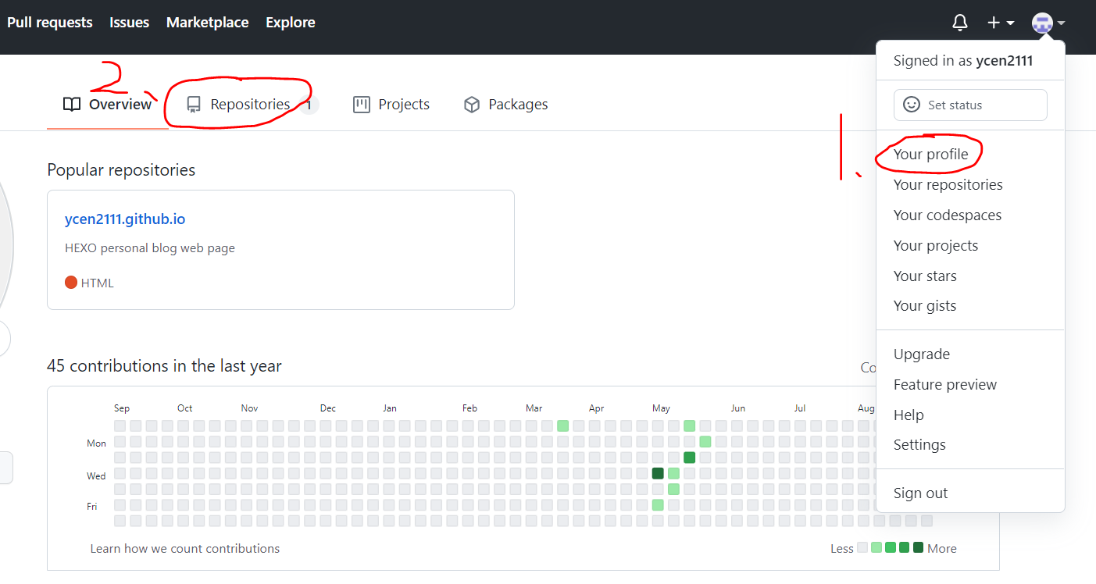The height and width of the screenshot is (584, 1096).
Task: Click the Signed in as ycen2111 text
Action: click(963, 61)
